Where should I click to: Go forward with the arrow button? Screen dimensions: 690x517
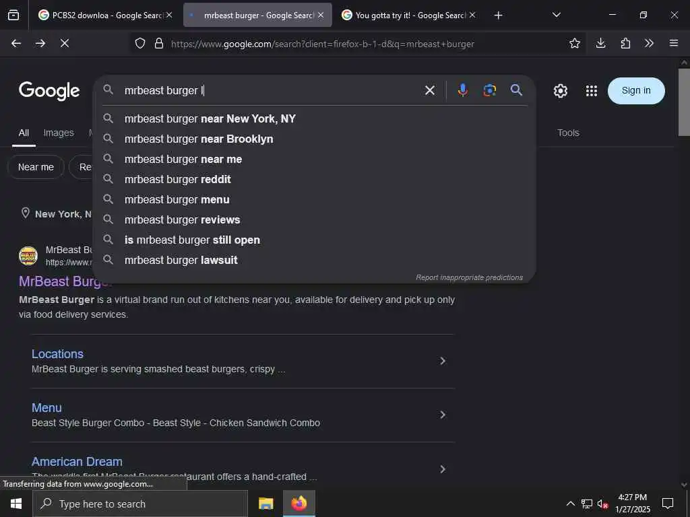[x=40, y=43]
